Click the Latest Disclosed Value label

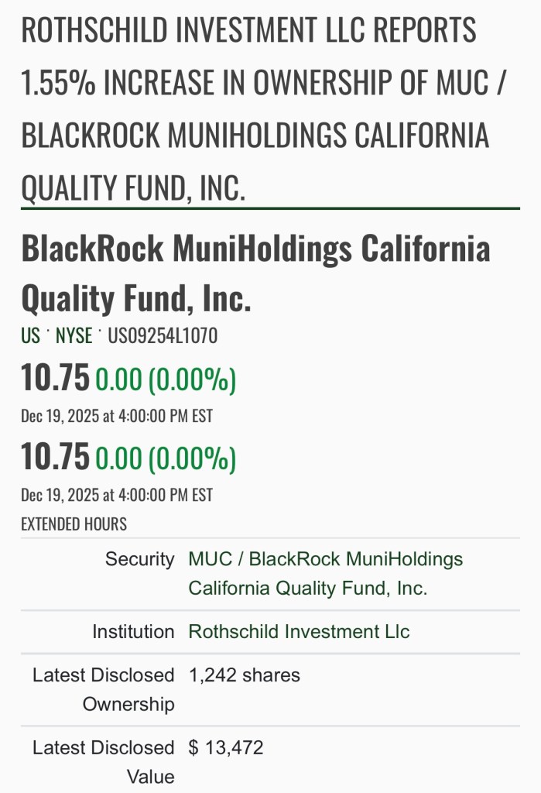point(104,762)
